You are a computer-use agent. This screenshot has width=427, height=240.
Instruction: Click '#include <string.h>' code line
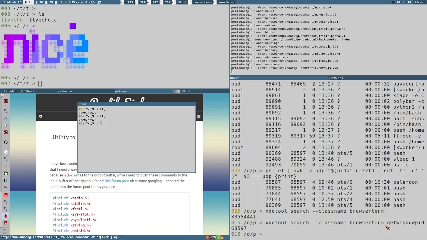click(71, 225)
